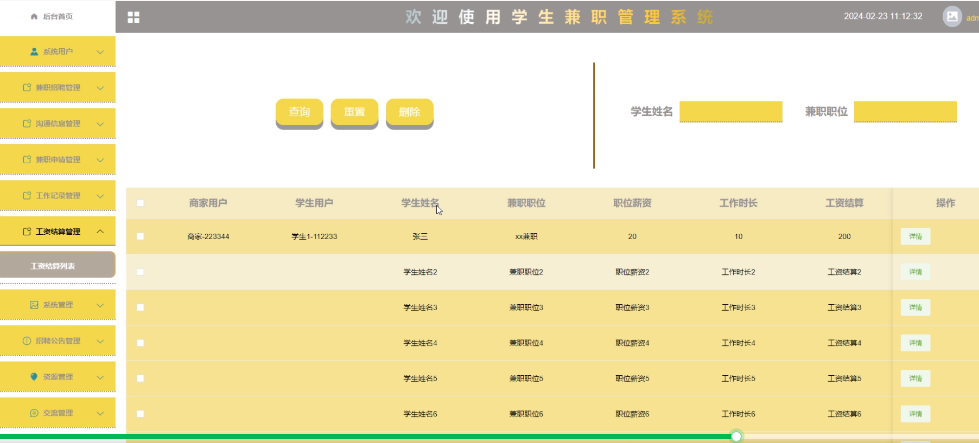Click the chat bubble icon beside 交流管理
This screenshot has height=443, width=979.
pyautogui.click(x=34, y=413)
